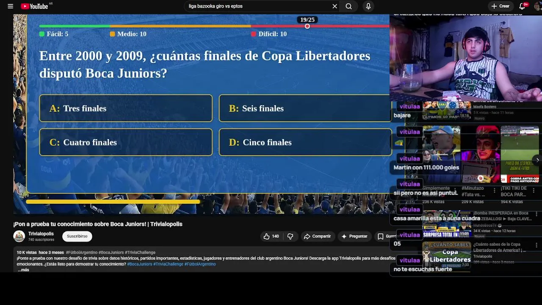Open the Crear upload menu
The image size is (542, 305).
coord(500,6)
